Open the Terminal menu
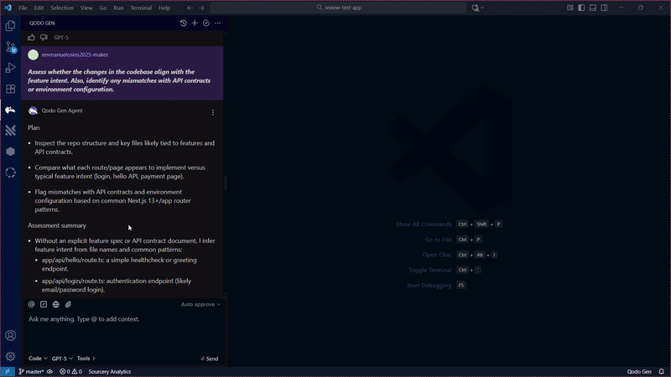Screen dimensions: 671x377 (x=141, y=8)
